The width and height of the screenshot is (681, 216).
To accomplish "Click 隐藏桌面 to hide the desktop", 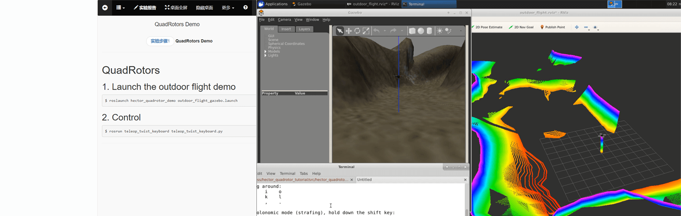I will point(204,8).
